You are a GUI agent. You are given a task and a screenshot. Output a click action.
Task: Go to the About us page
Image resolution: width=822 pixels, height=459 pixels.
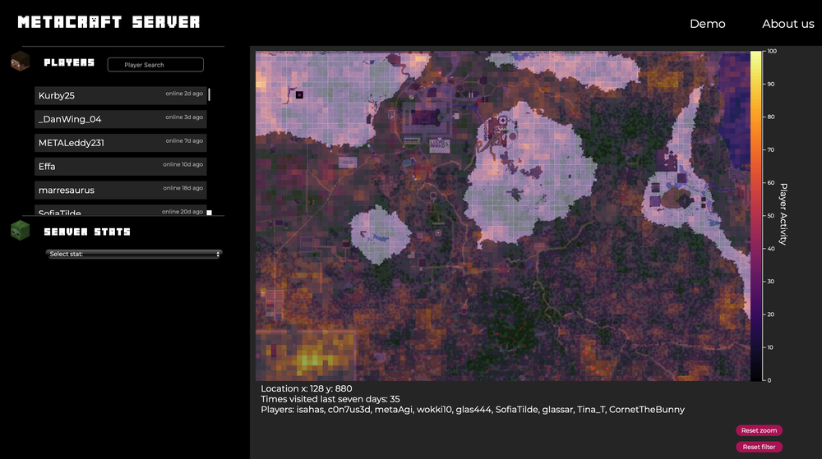(787, 24)
